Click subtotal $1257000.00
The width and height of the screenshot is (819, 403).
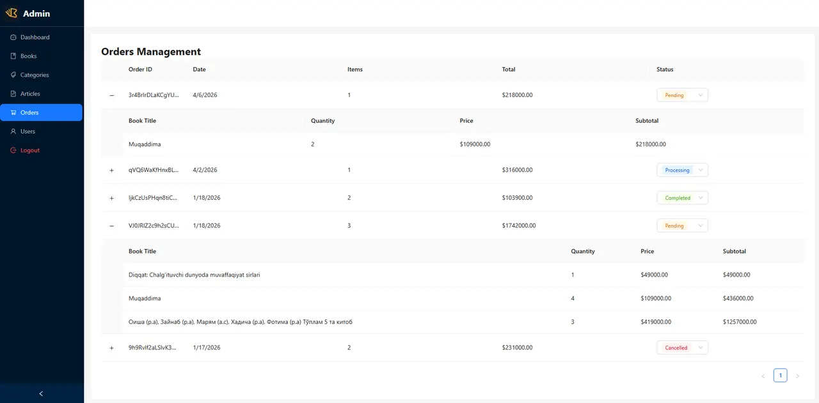pyautogui.click(x=740, y=322)
